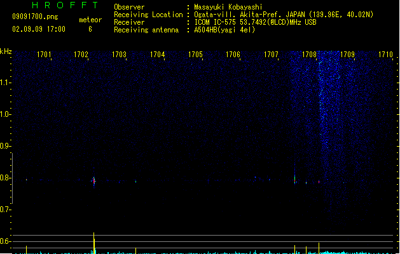Click time marker 1704
Viewport: 400px width, 254px height.
click(158, 55)
